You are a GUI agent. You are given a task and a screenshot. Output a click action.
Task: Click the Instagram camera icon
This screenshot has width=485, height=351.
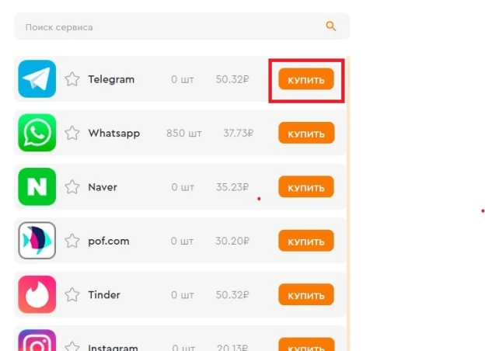pyautogui.click(x=37, y=340)
